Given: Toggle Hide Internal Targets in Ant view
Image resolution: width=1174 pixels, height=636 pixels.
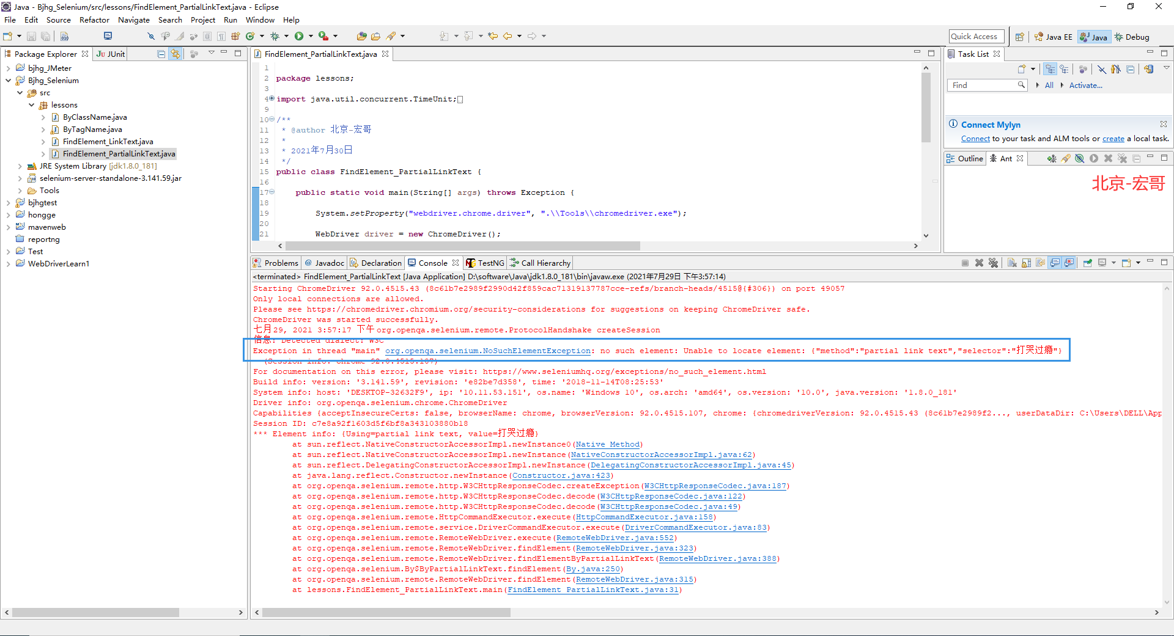Looking at the screenshot, I should [1080, 159].
